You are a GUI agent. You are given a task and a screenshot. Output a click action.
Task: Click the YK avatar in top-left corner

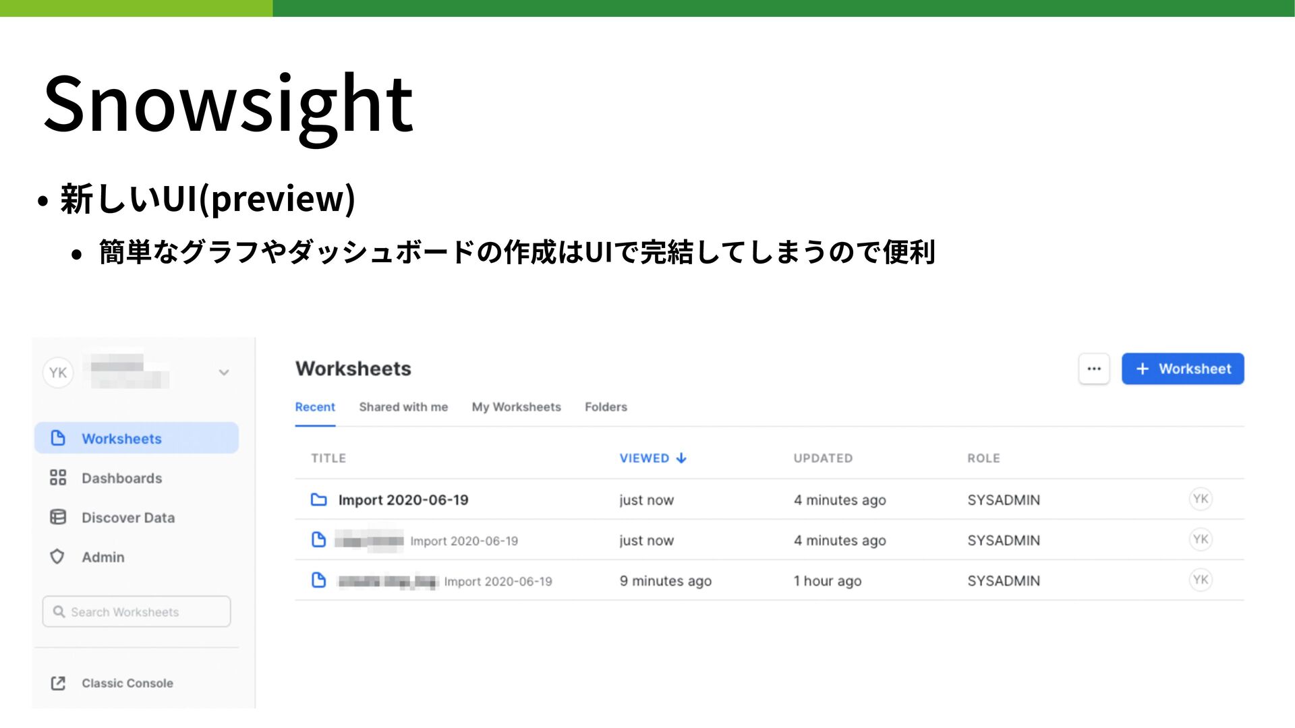(x=58, y=373)
